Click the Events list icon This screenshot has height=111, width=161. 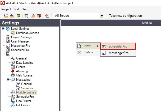(x=13, y=67)
